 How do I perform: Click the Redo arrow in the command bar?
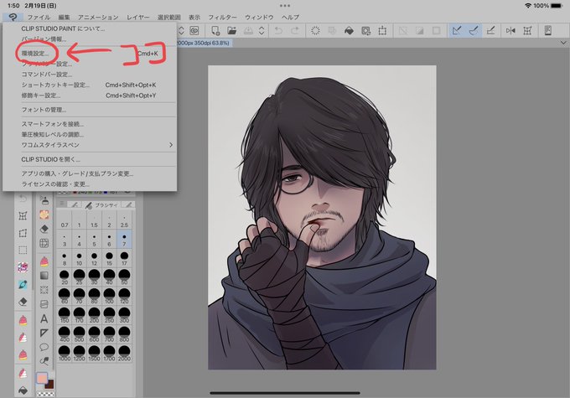tap(295, 31)
